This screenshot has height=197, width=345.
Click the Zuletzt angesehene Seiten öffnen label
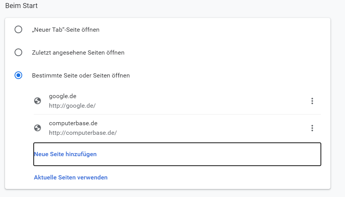point(78,52)
